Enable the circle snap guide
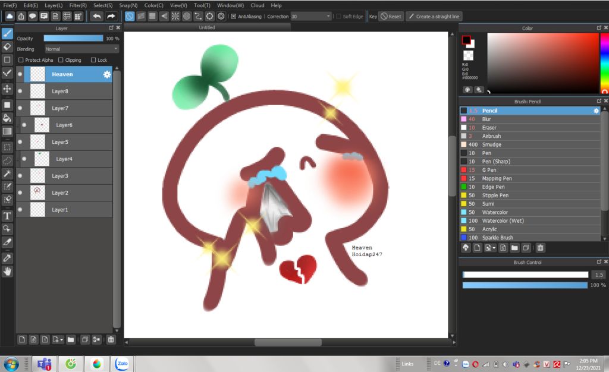The height and width of the screenshot is (372, 609). [187, 16]
